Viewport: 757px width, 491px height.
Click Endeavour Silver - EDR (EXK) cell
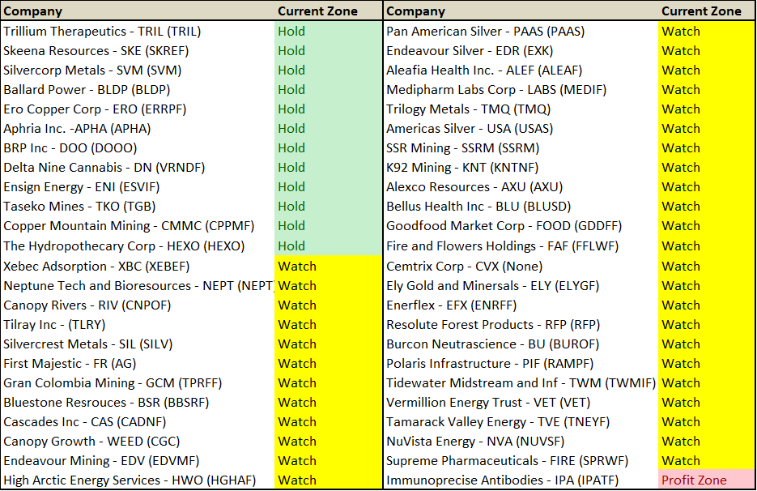click(521, 51)
